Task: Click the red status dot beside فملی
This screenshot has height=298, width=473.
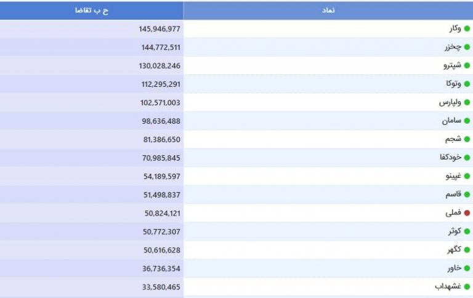Action: point(467,213)
